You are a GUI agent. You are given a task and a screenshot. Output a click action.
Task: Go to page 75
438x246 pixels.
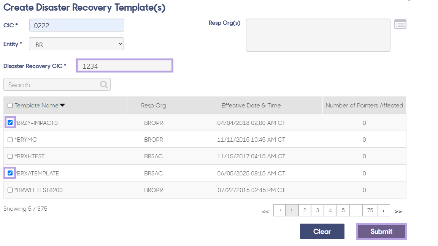(370, 210)
